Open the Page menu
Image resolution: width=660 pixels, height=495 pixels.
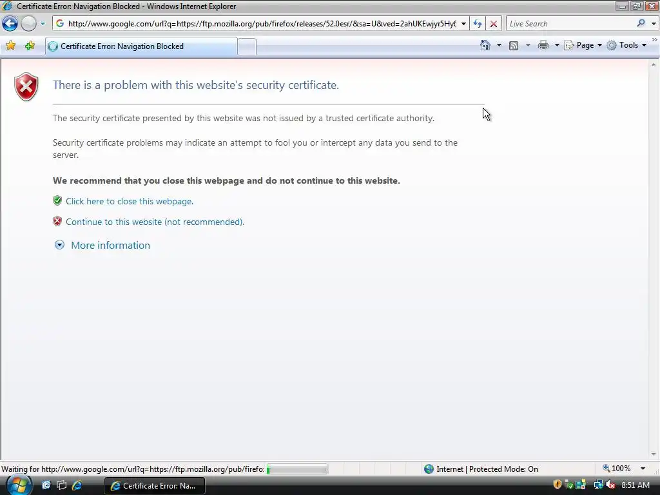tap(583, 45)
